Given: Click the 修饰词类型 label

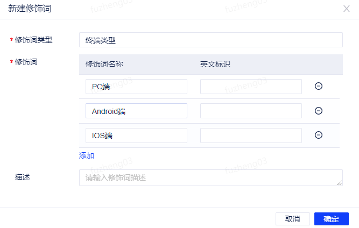Looking at the screenshot, I should pos(34,40).
